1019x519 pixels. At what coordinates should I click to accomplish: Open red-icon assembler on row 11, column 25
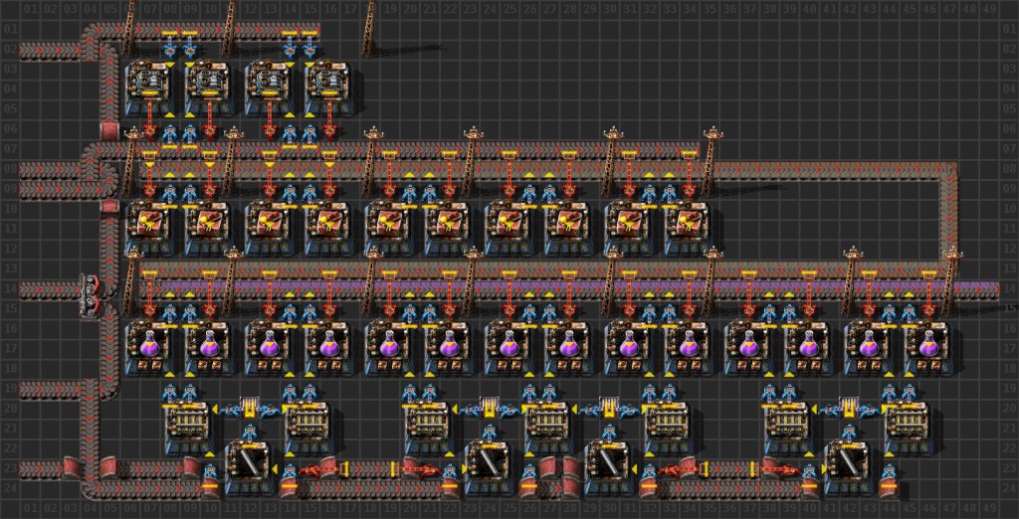pyautogui.click(x=508, y=227)
